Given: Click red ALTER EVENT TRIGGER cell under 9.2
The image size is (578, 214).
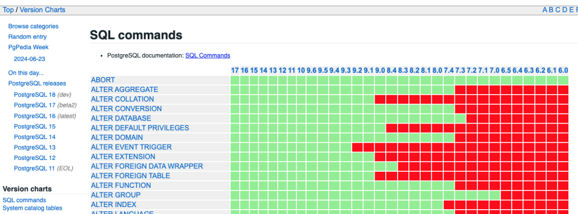Looking at the screenshot, I should (x=358, y=147).
